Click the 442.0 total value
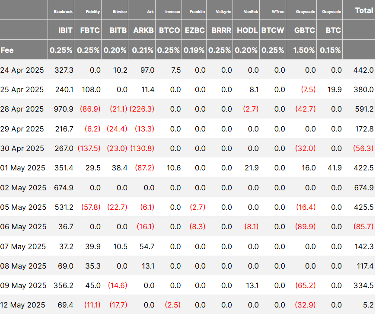Viewport: 376px width, 314px height. 363,70
